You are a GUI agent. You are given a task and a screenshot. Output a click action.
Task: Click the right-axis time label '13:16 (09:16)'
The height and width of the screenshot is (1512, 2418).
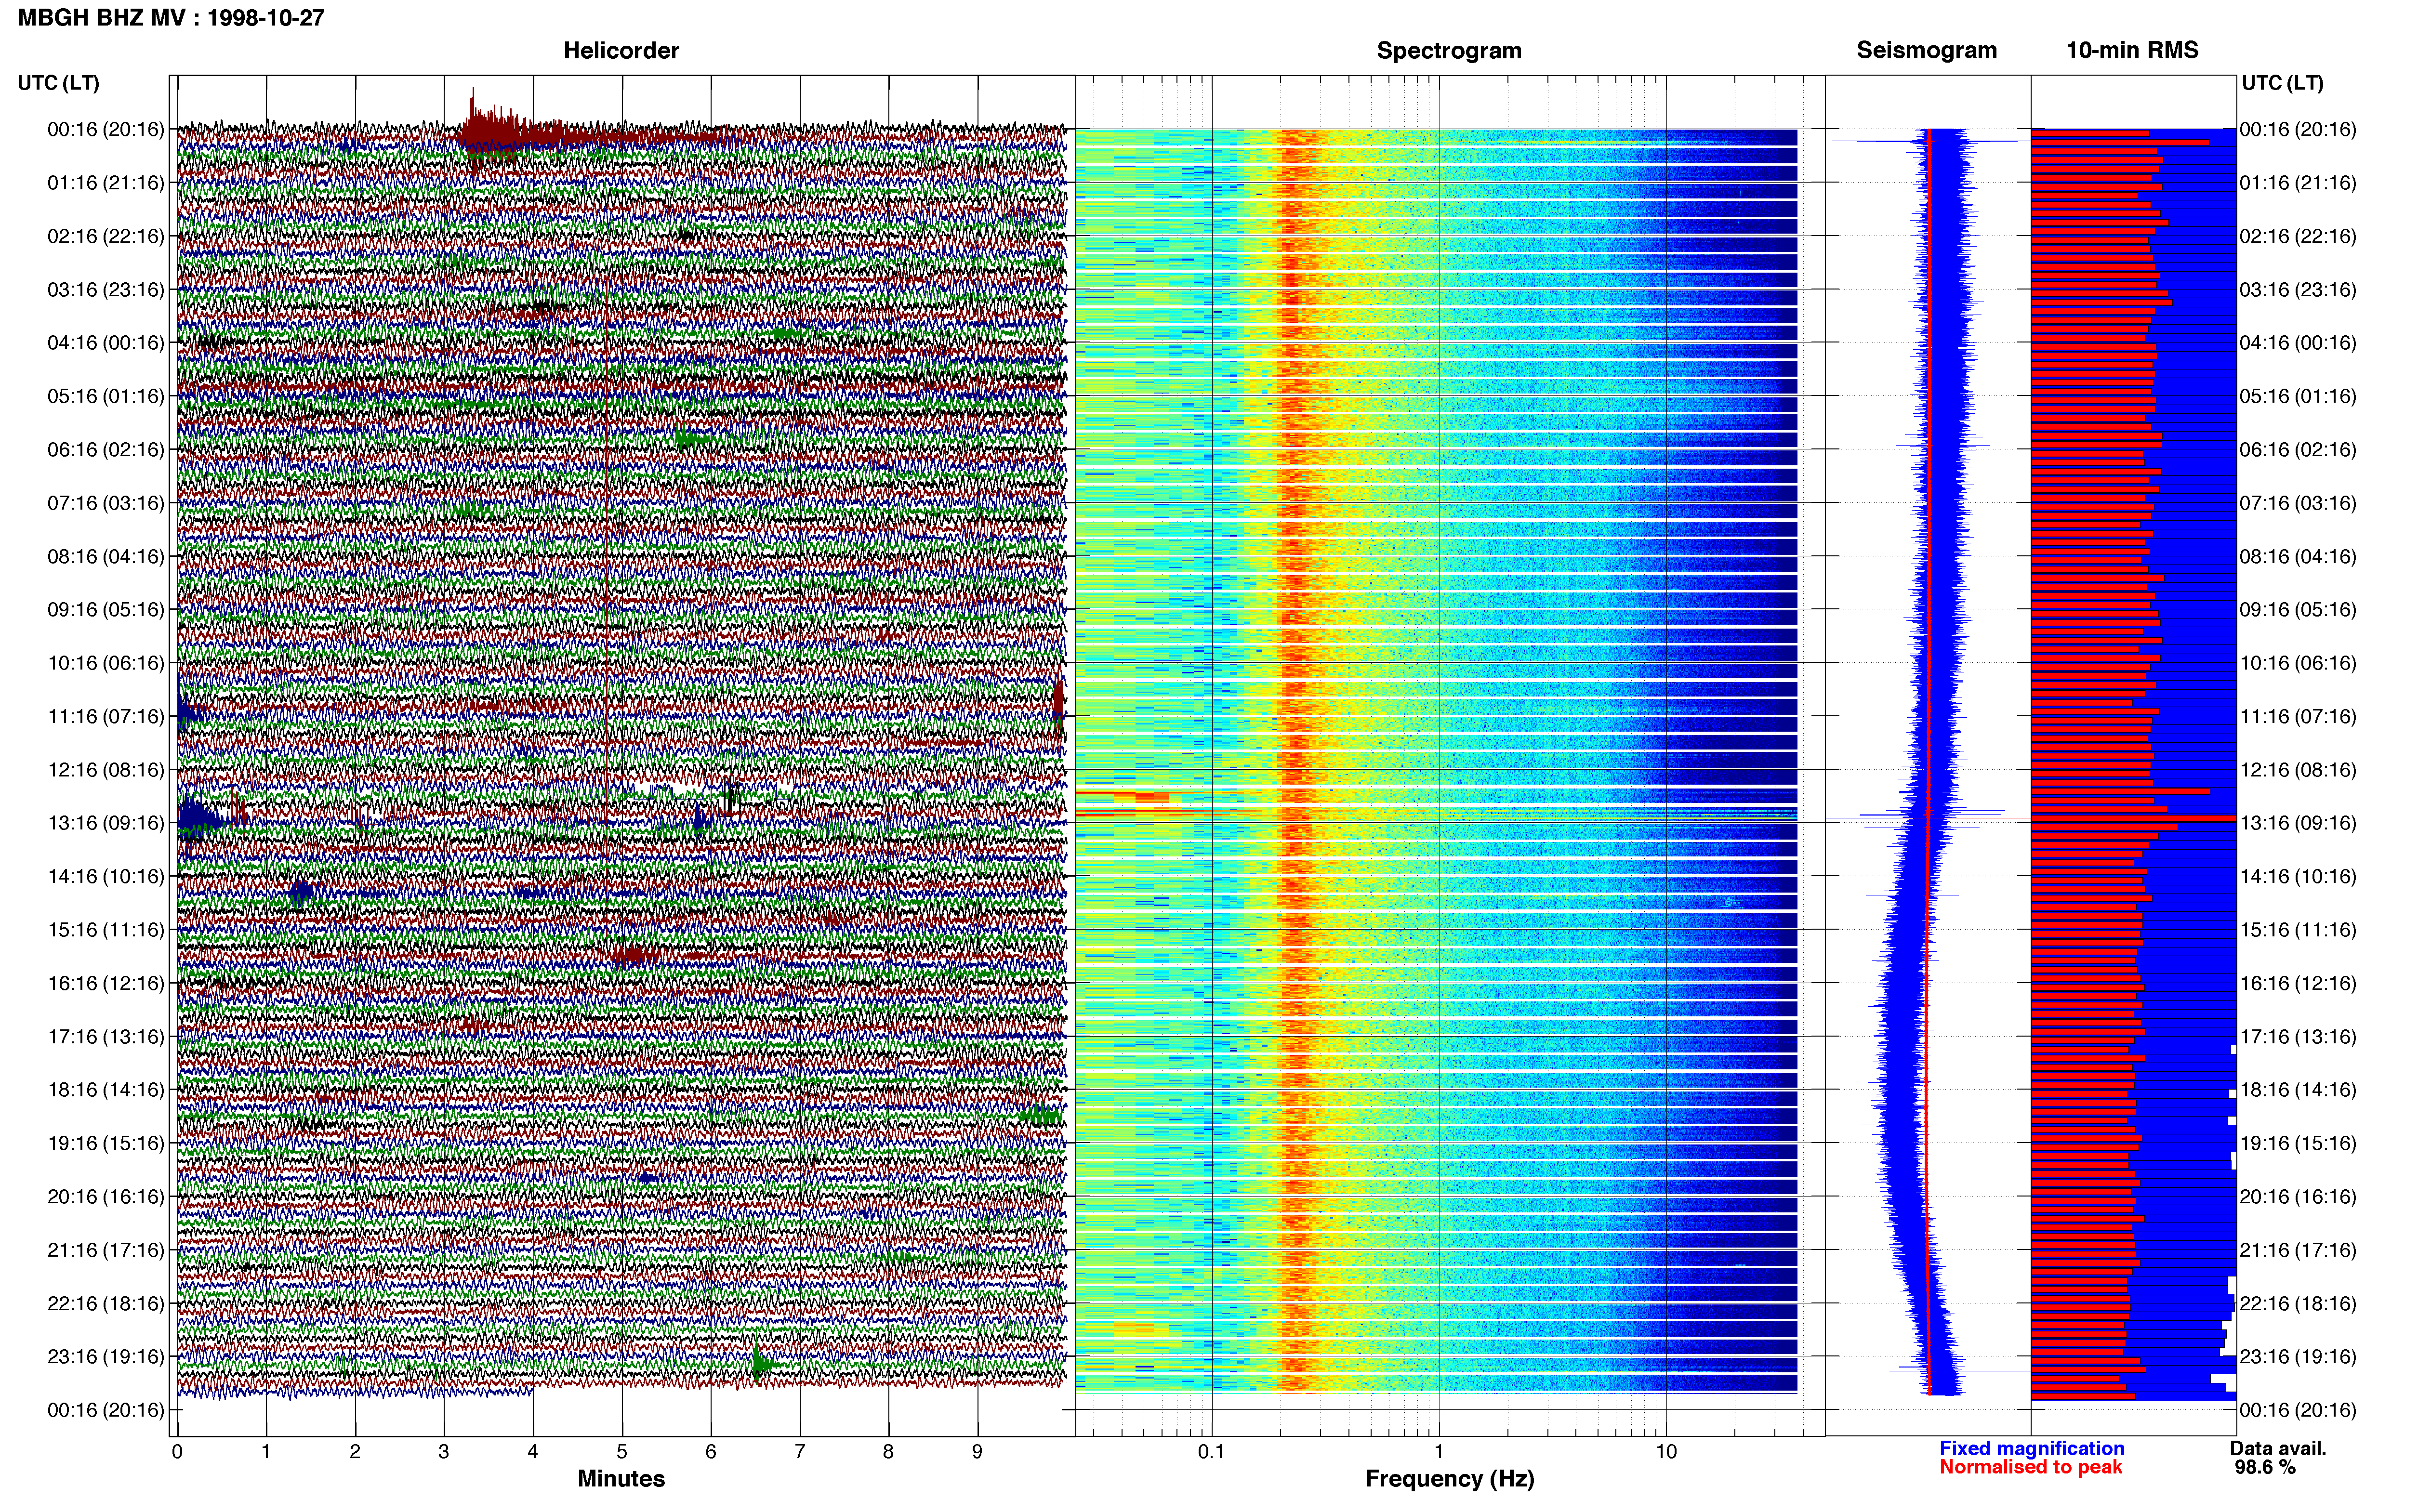[x=2298, y=823]
